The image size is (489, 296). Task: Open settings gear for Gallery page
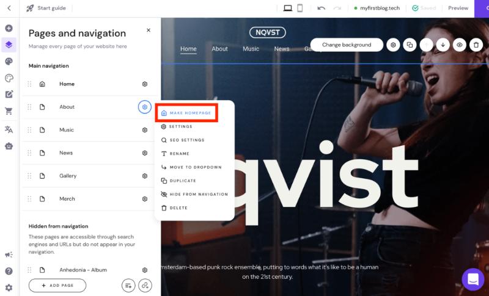tap(145, 176)
